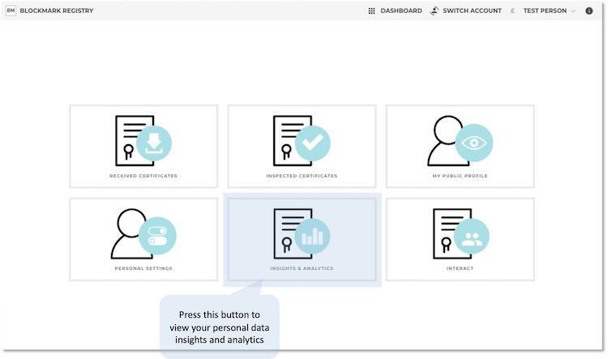Click the Inspected Certificates checkmark icon
The width and height of the screenshot is (608, 359).
pyautogui.click(x=312, y=143)
